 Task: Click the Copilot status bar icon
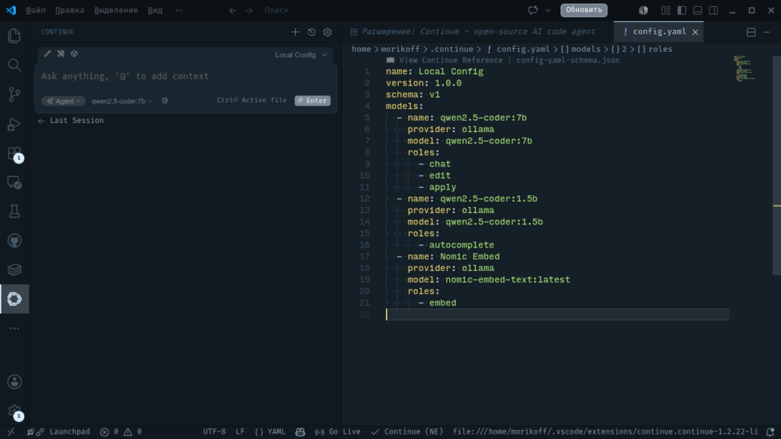300,432
